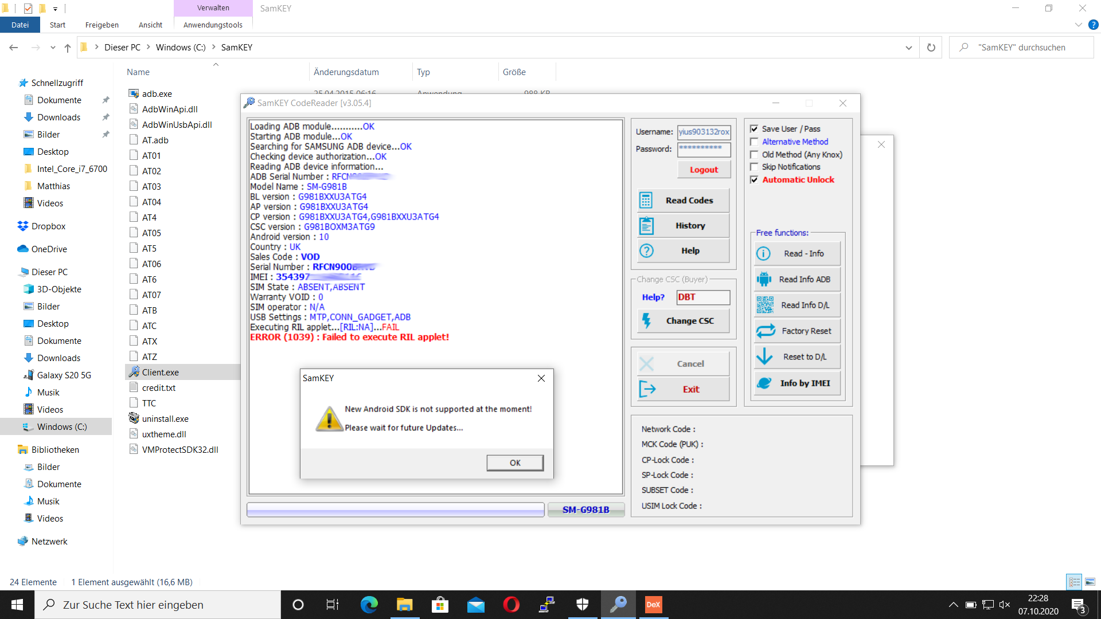Open the Opera browser on taskbar
This screenshot has width=1101, height=619.
coord(511,605)
